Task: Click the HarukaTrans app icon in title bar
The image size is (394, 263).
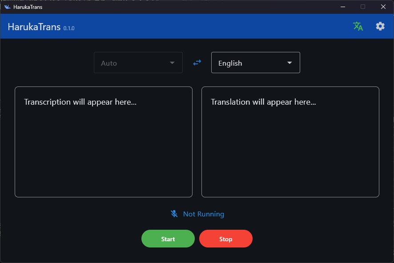Action: 7,7
